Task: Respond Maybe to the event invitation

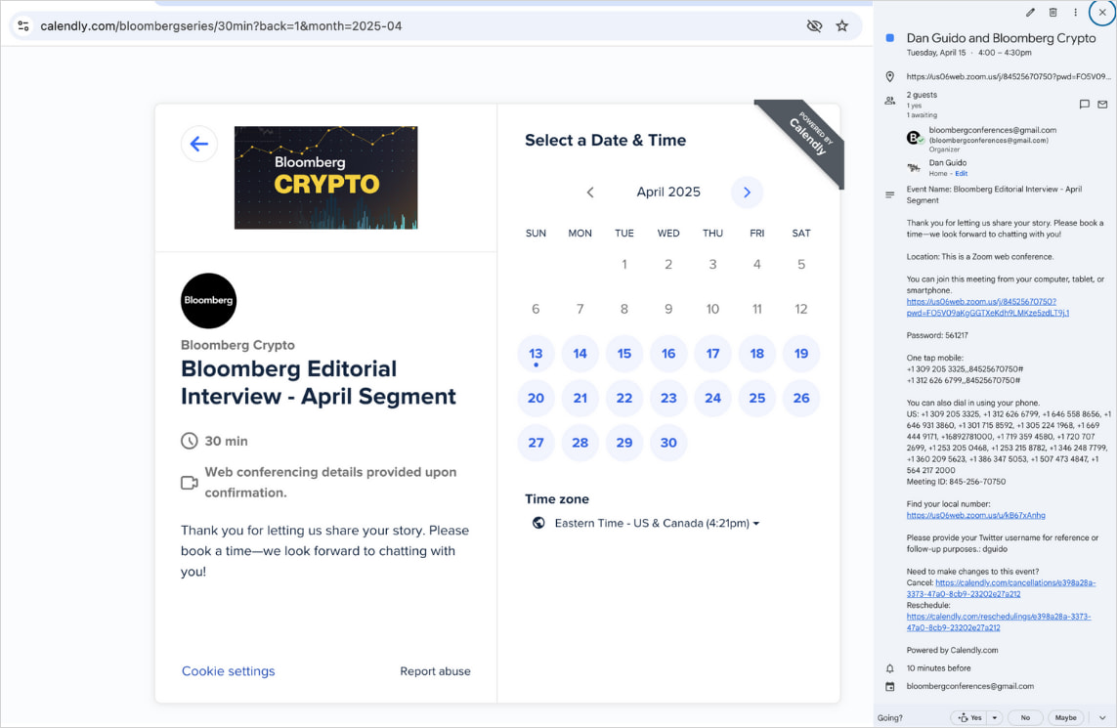Action: pyautogui.click(x=1066, y=716)
